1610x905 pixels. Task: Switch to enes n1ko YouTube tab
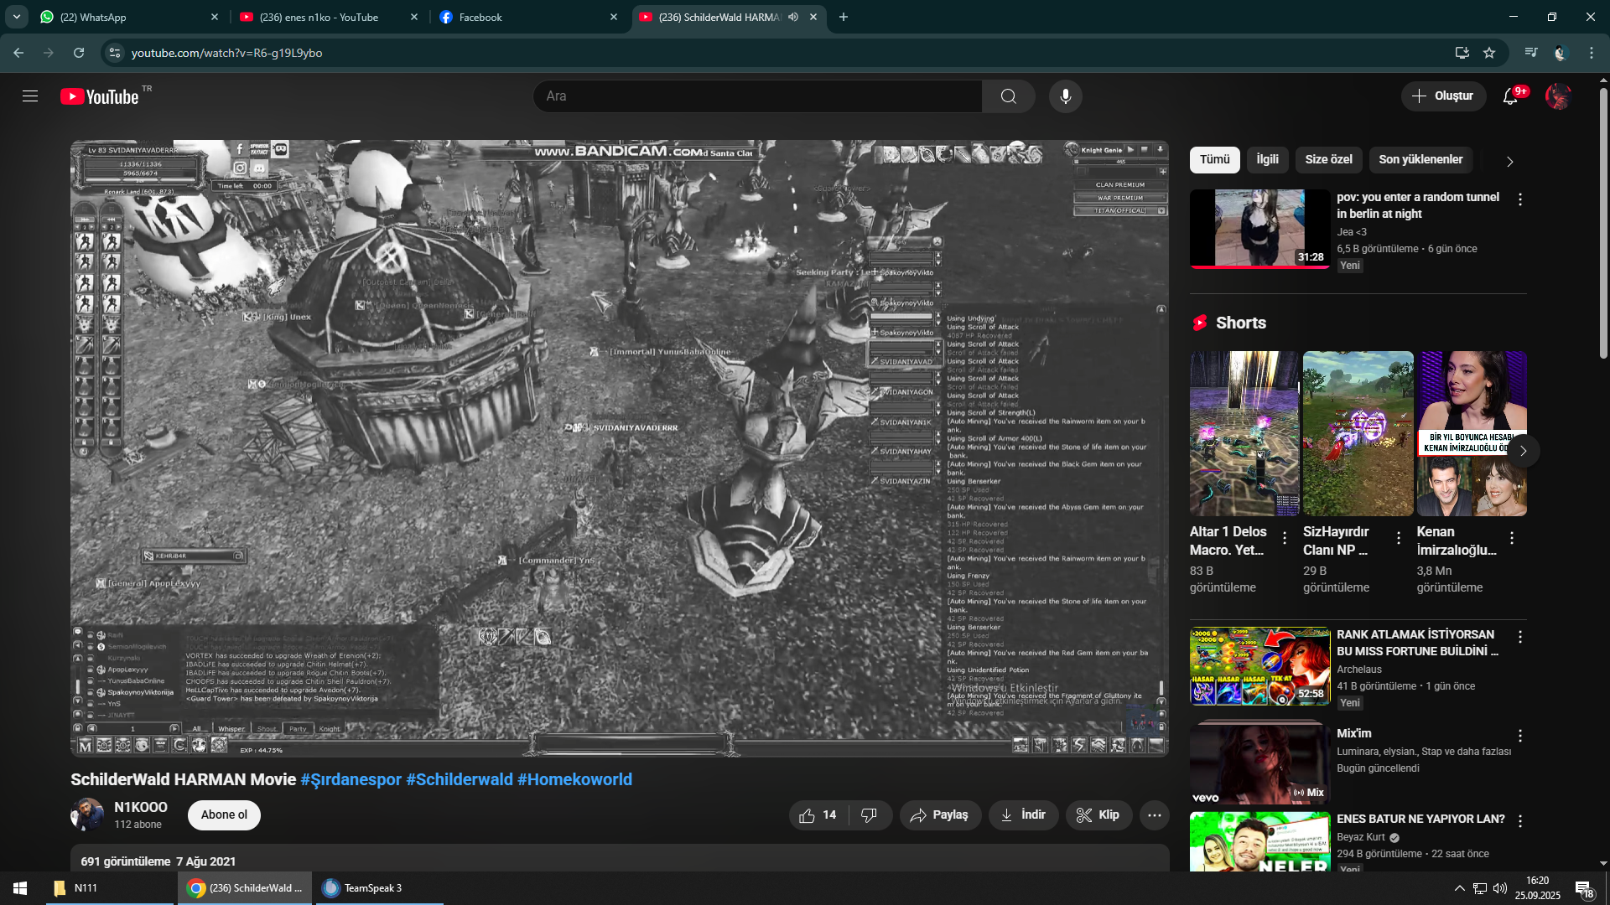point(330,17)
